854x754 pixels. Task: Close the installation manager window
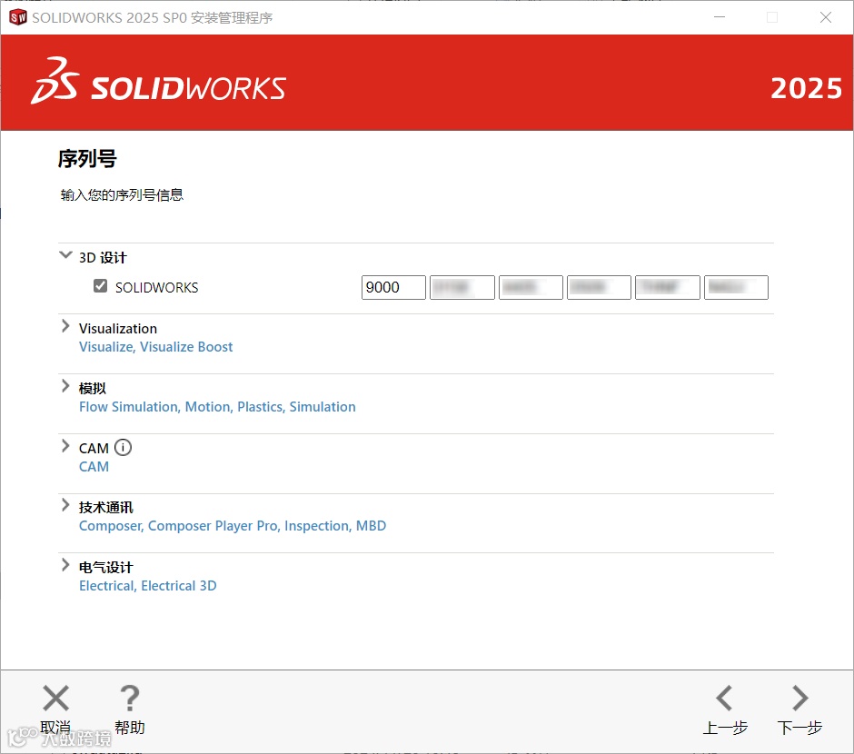(826, 17)
